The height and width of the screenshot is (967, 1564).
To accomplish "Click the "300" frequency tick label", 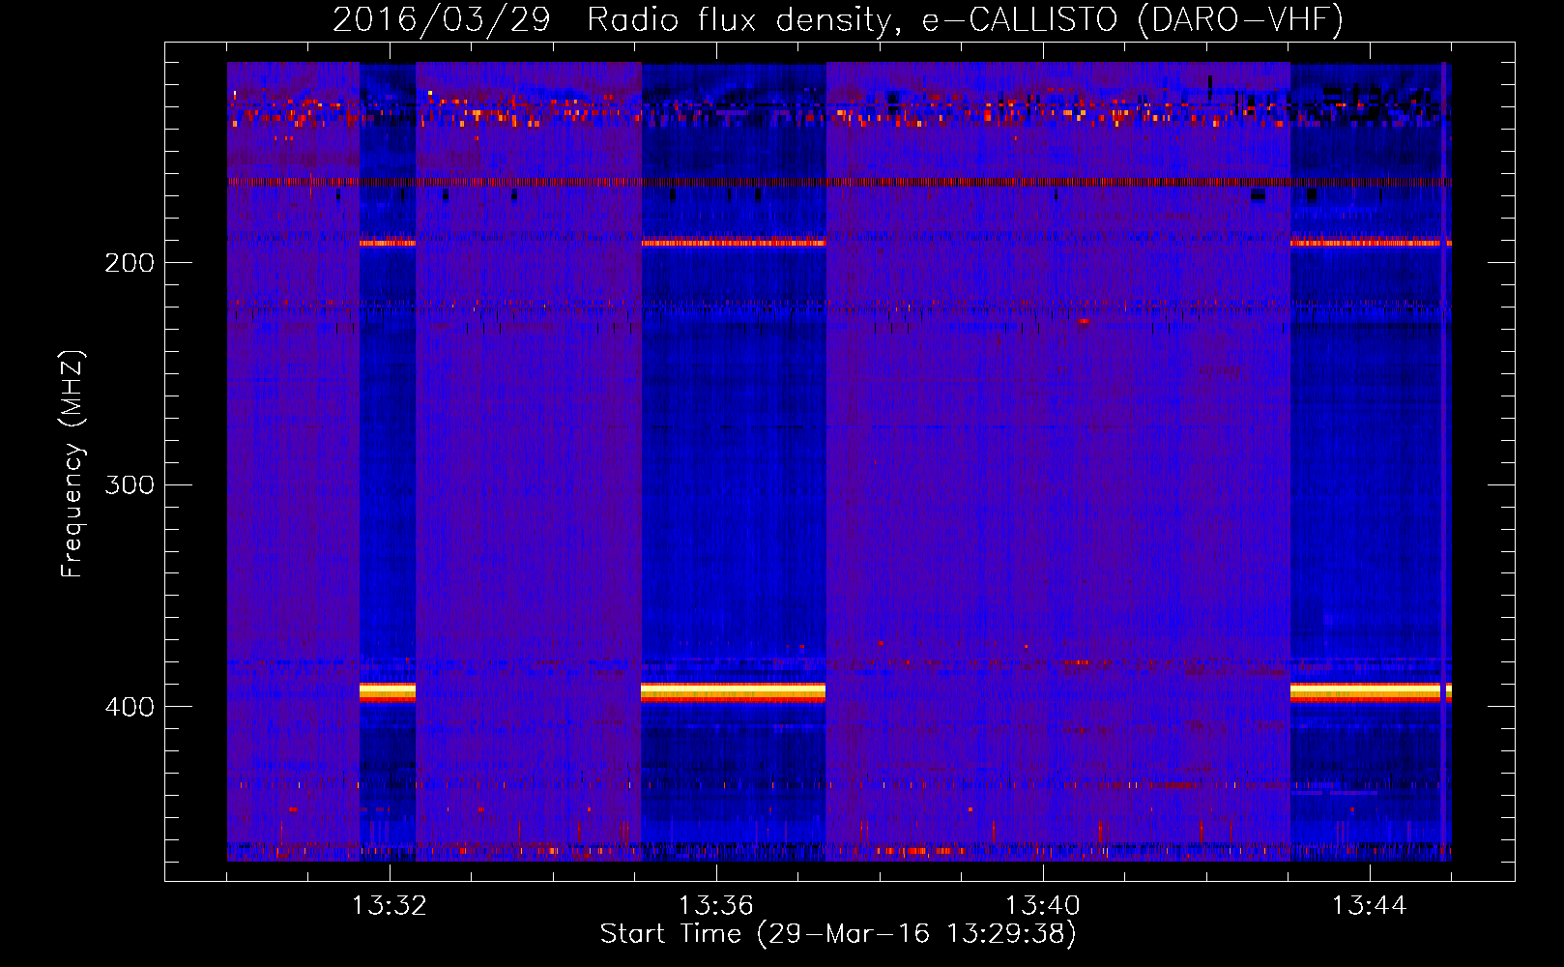I will [130, 484].
